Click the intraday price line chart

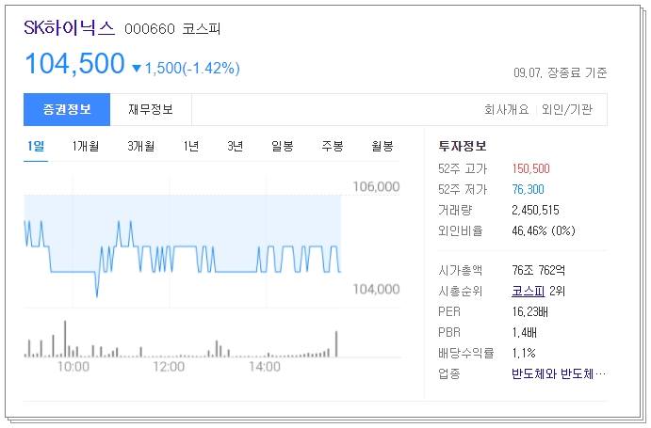[183, 246]
